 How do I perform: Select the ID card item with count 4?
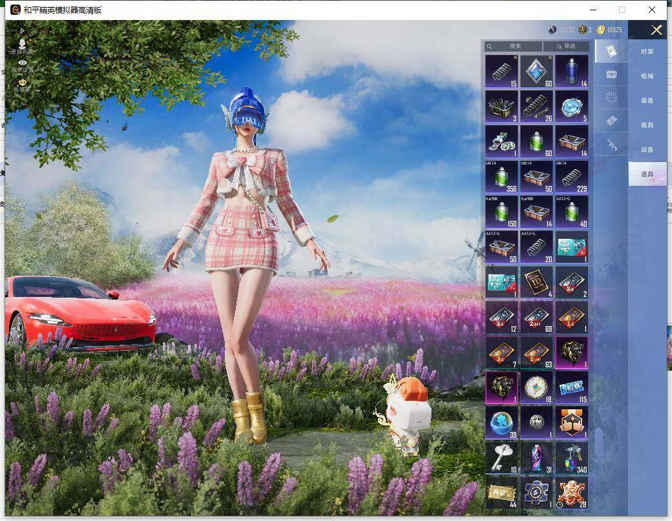(536, 282)
